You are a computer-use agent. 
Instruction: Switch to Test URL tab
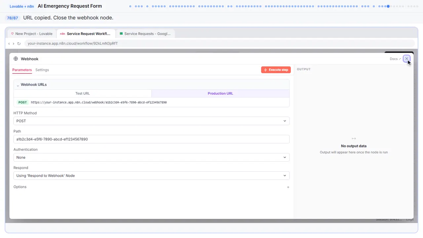tap(83, 94)
